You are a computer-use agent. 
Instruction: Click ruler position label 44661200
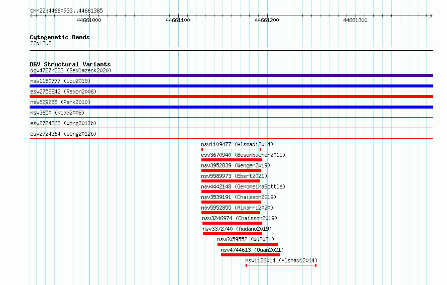pyautogui.click(x=267, y=20)
